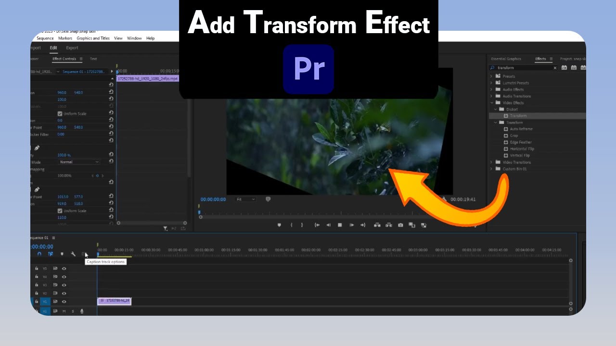Enable voice-over record on A1
This screenshot has height=346, width=616.
[x=82, y=311]
